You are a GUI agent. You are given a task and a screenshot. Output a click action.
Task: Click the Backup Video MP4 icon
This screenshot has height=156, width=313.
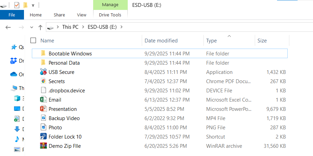43,118
